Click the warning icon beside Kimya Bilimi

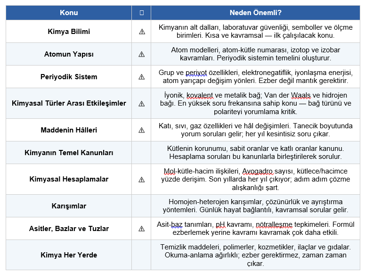pyautogui.click(x=142, y=32)
